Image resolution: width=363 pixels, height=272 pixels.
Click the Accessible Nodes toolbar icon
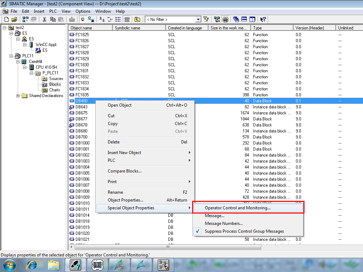click(26, 19)
